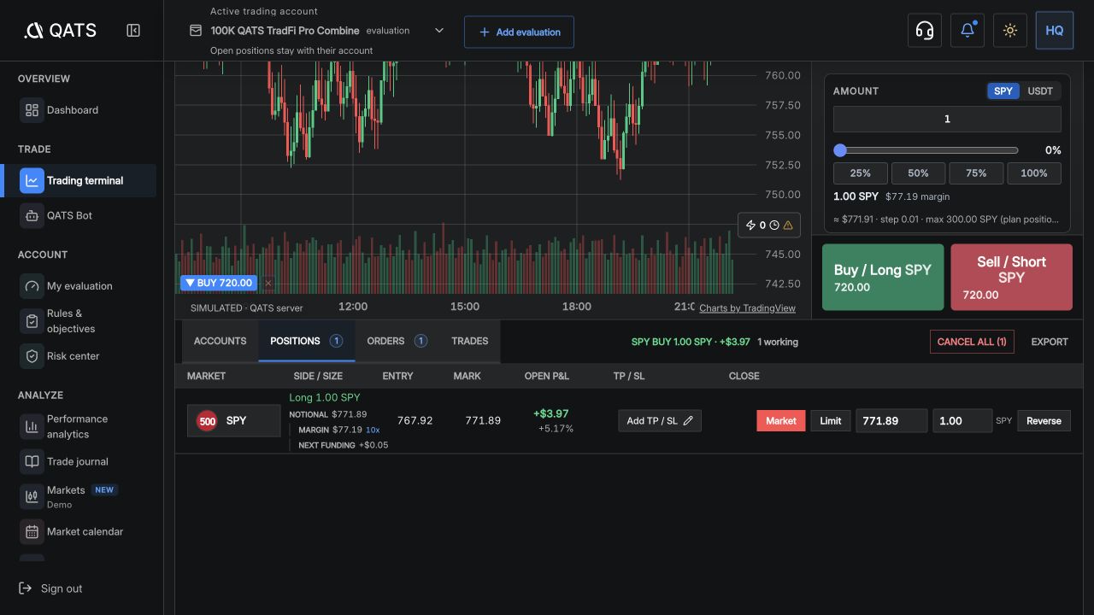The image size is (1094, 615).
Task: Click the NEXT FUNDING +$0.05 row
Action: [x=343, y=445]
